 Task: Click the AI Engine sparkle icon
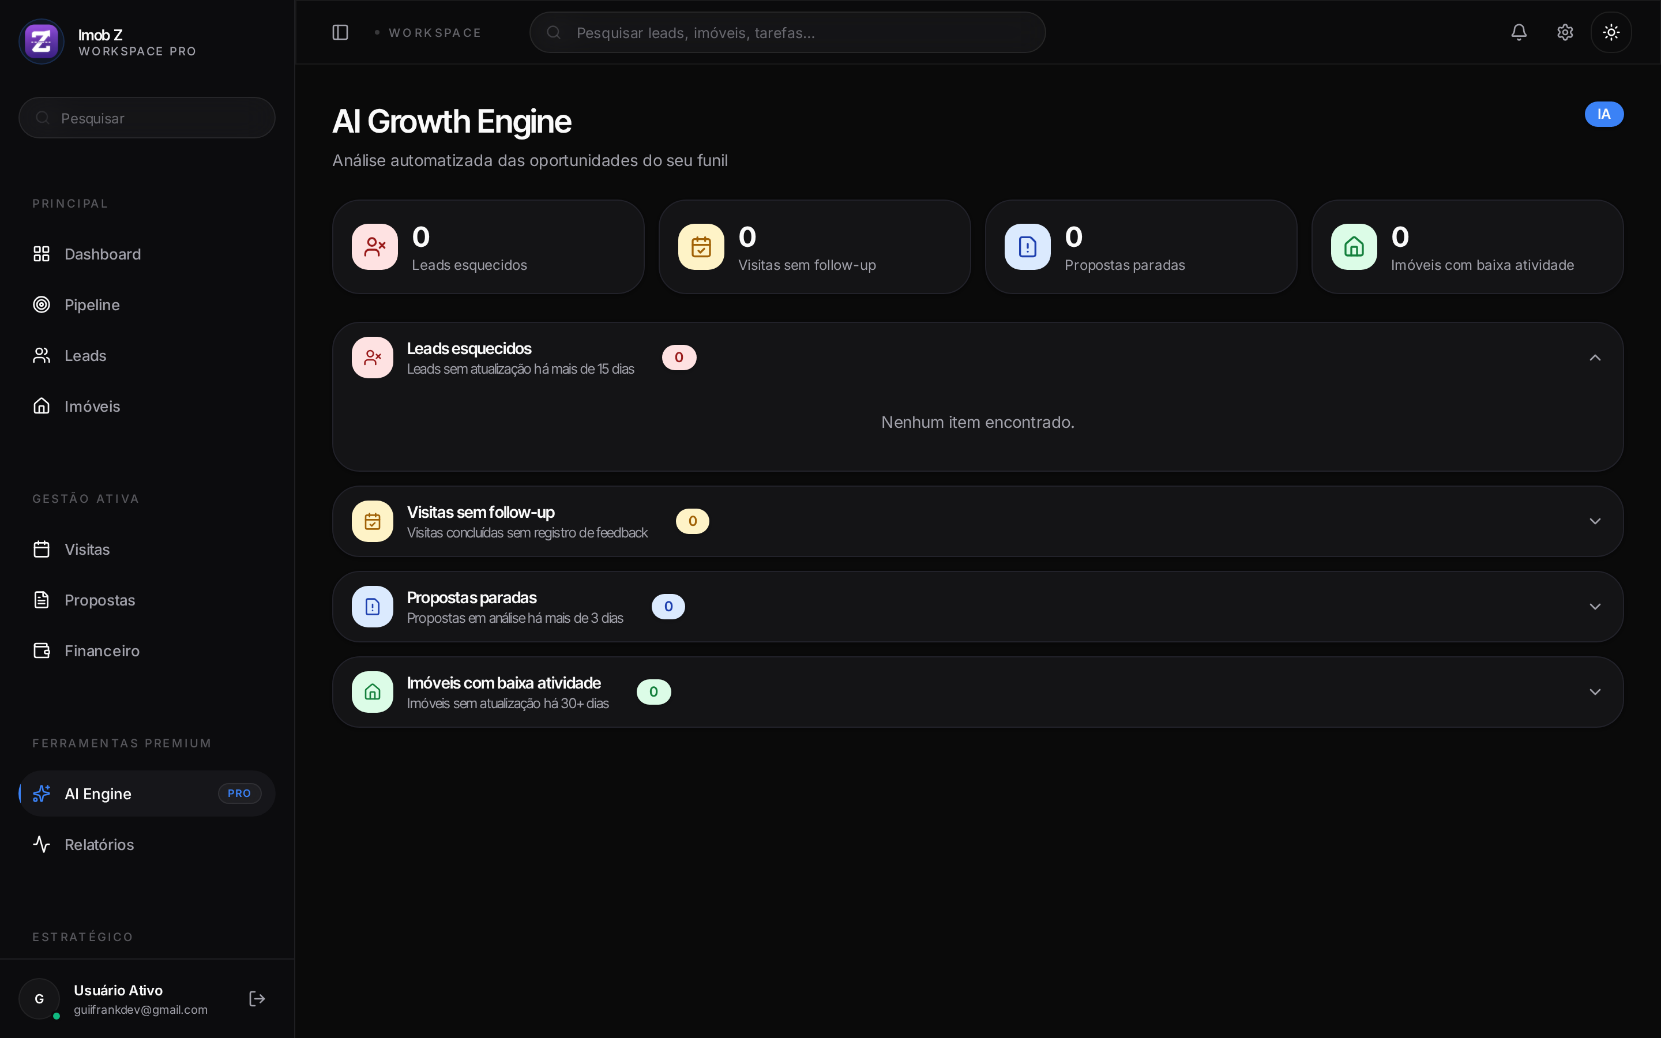click(41, 793)
